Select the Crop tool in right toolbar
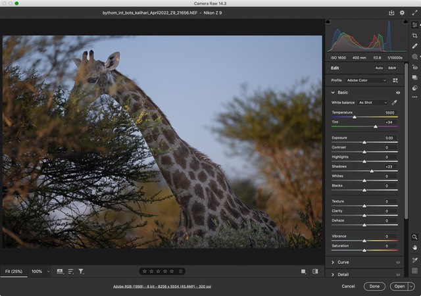The width and height of the screenshot is (421, 296). coord(415,36)
